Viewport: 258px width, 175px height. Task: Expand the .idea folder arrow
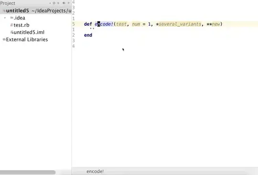pos(5,18)
